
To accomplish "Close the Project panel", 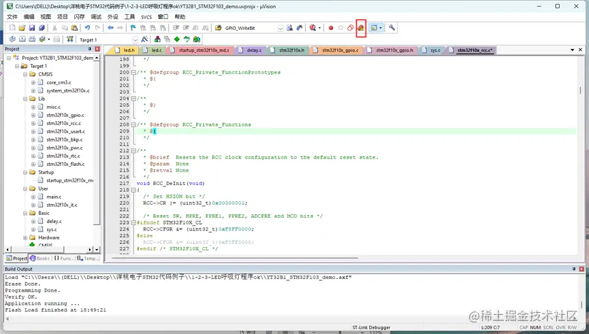I will pyautogui.click(x=97, y=49).
